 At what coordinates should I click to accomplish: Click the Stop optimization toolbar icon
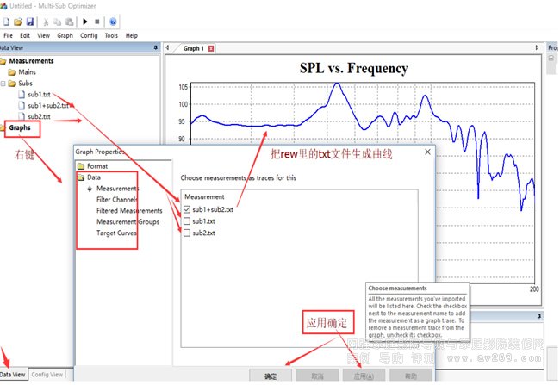(x=96, y=21)
